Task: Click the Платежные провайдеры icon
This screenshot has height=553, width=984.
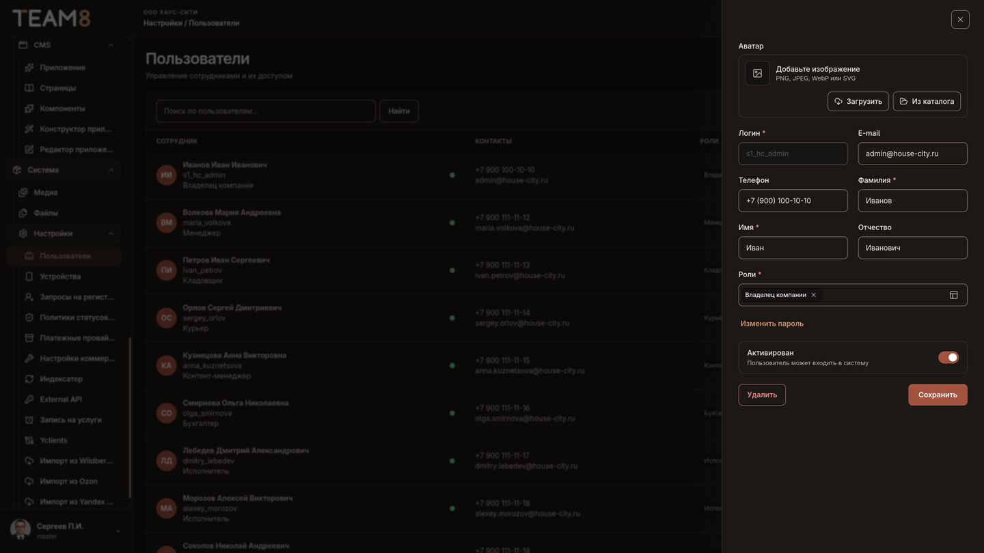Action: coord(29,338)
